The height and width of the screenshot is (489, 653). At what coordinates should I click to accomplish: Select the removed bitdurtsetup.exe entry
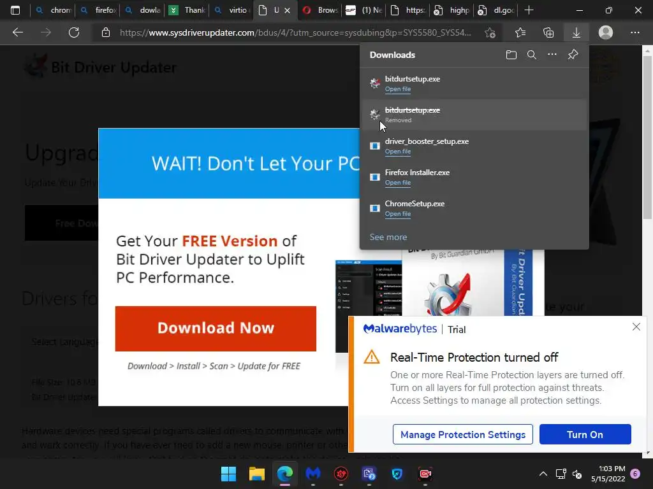point(474,115)
